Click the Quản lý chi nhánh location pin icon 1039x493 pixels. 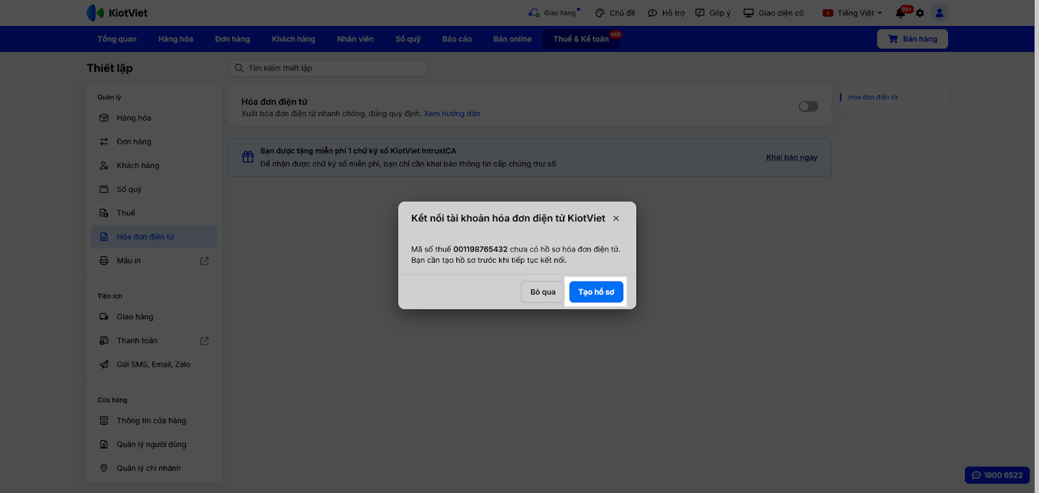pyautogui.click(x=104, y=468)
